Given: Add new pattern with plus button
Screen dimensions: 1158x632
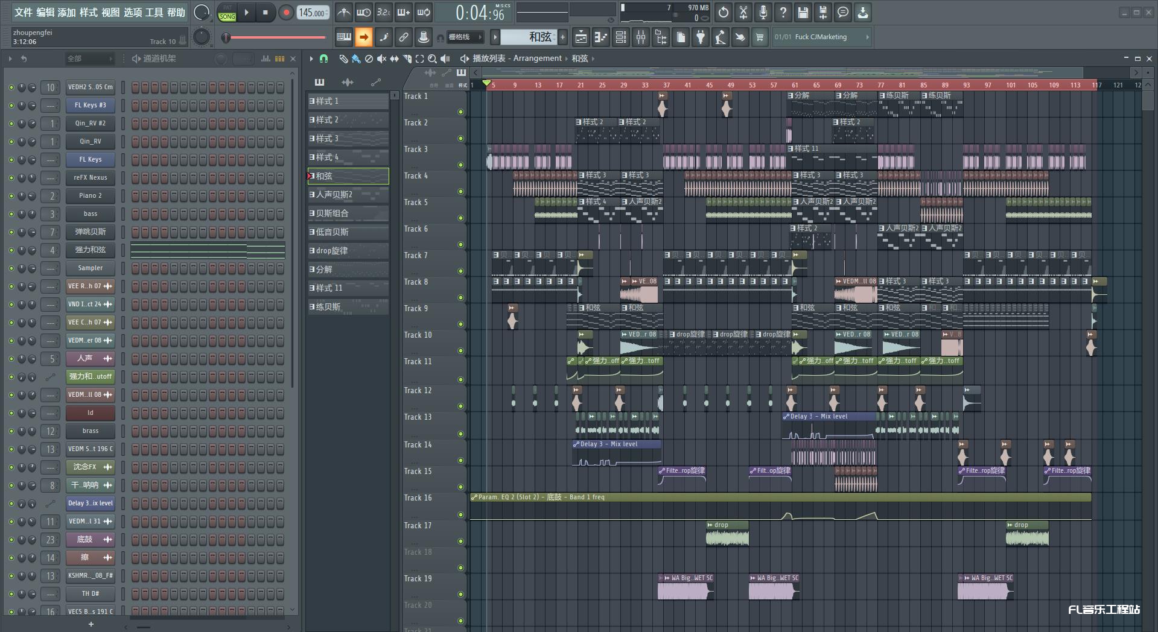Looking at the screenshot, I should (x=563, y=37).
